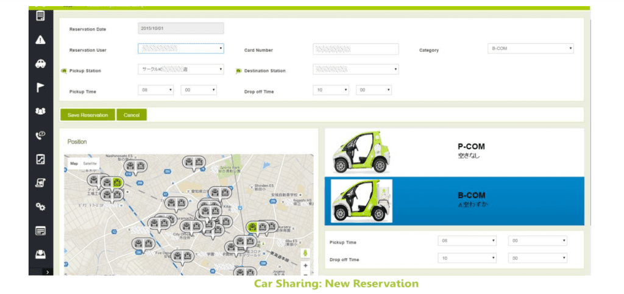Click the Pickup Station pin icon
624x294 pixels.
click(63, 71)
